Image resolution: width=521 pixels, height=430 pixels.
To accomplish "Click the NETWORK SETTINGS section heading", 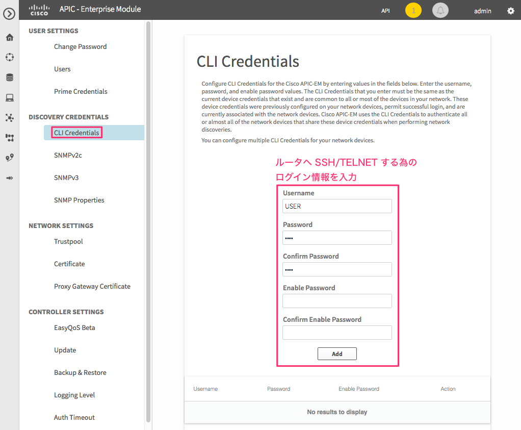I will coord(61,226).
